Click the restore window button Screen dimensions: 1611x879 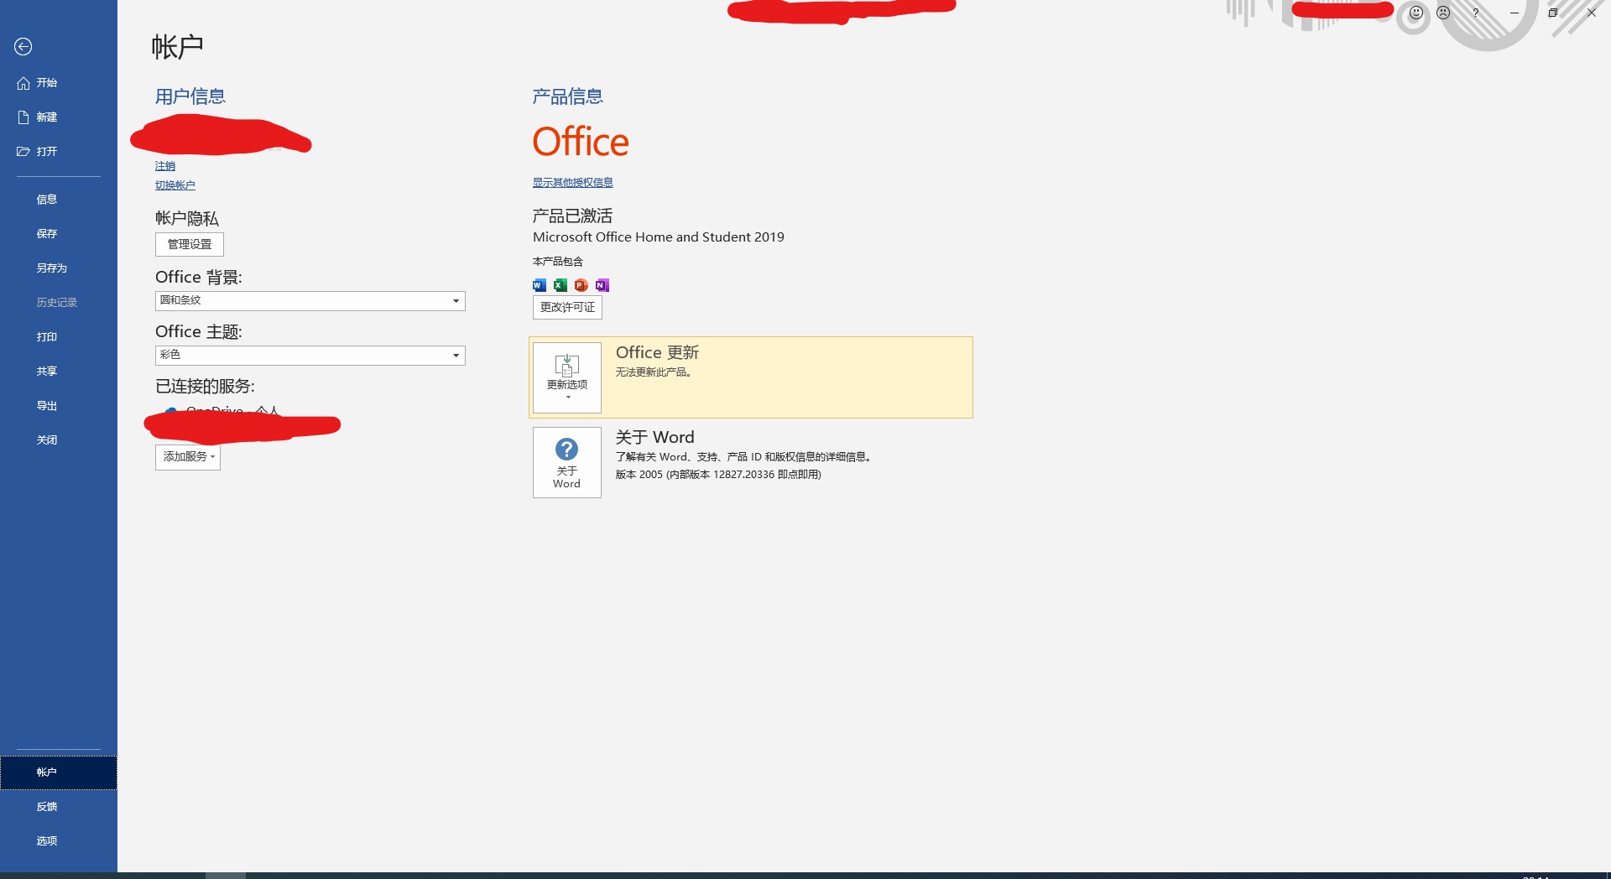(x=1553, y=13)
